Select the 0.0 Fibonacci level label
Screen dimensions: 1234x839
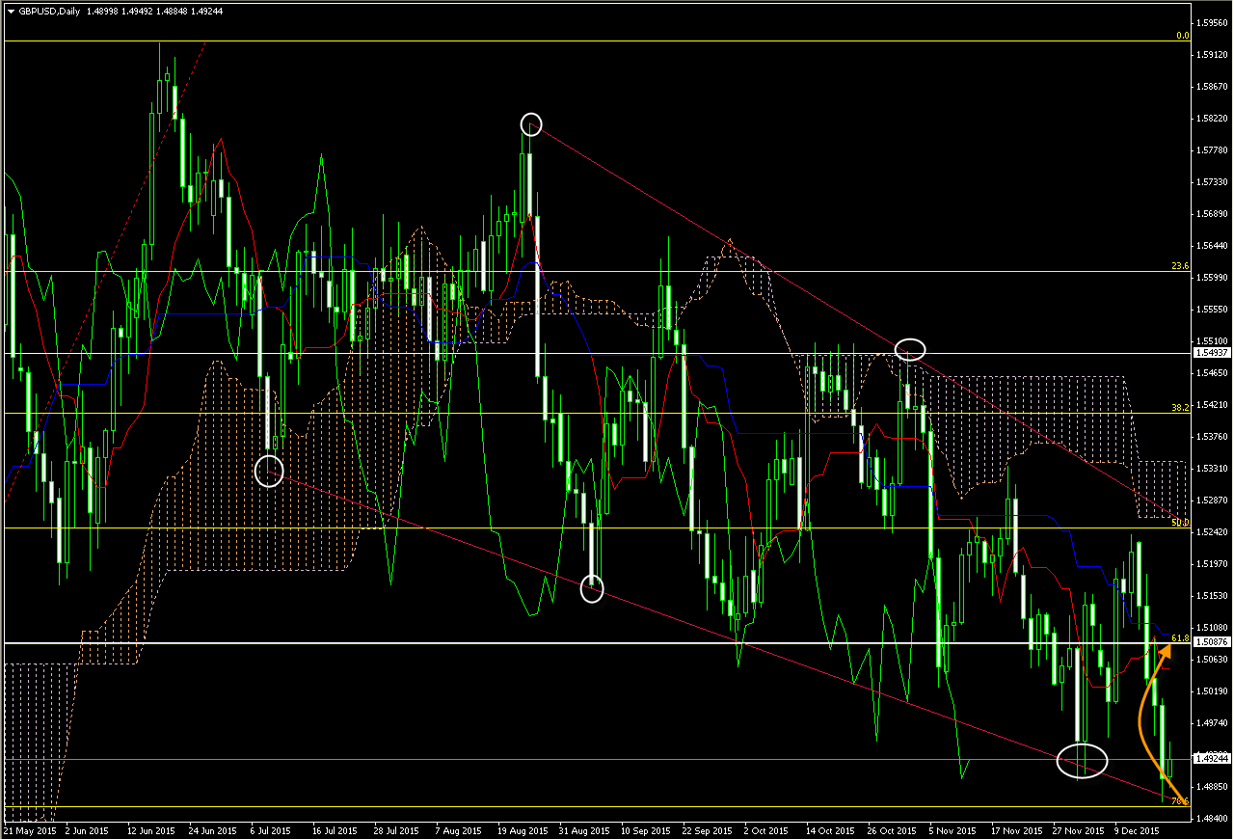(x=1182, y=36)
